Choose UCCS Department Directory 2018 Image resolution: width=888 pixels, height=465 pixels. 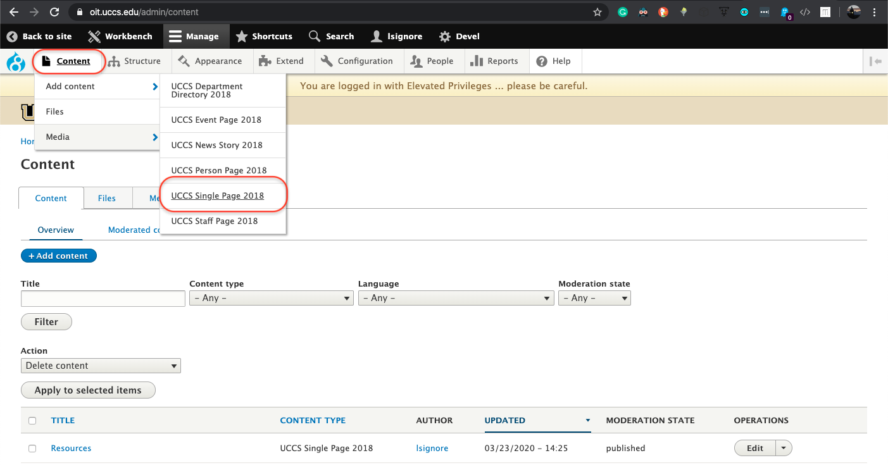pos(223,90)
